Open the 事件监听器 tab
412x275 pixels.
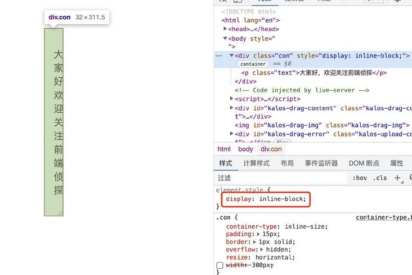click(321, 163)
